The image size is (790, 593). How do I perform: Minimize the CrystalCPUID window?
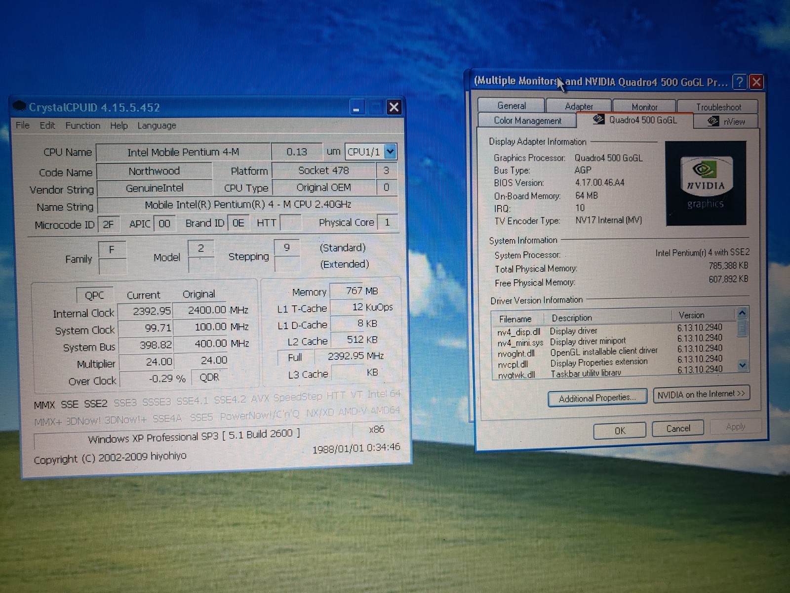[x=356, y=107]
